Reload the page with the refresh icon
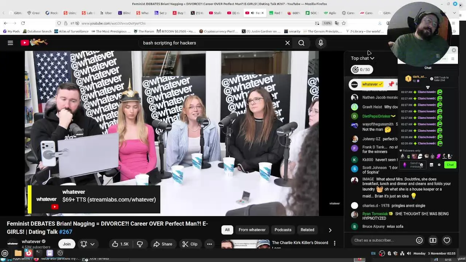 [x=23, y=23]
